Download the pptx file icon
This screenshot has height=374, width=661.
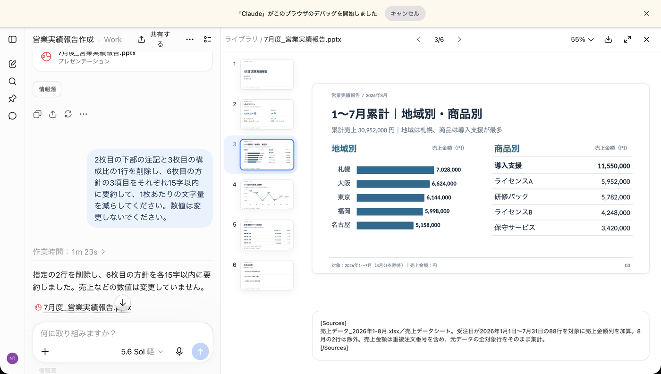click(x=608, y=39)
